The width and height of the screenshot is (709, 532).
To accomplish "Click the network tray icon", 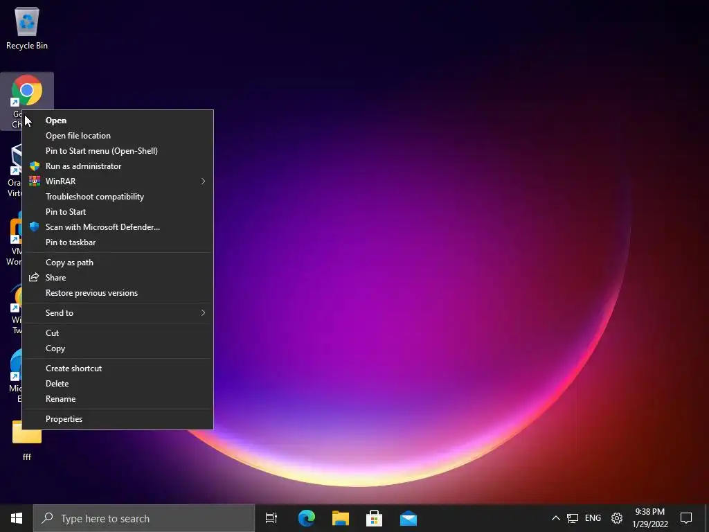I will point(573,518).
